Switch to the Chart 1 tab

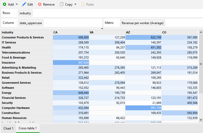[8, 128]
